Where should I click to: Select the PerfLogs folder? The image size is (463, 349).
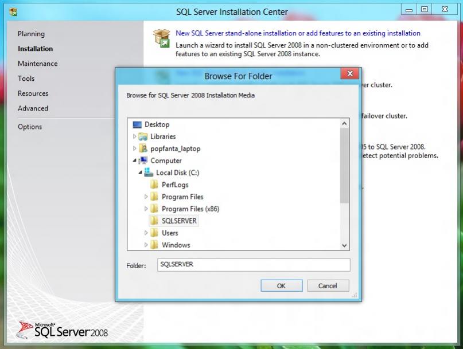click(x=175, y=185)
